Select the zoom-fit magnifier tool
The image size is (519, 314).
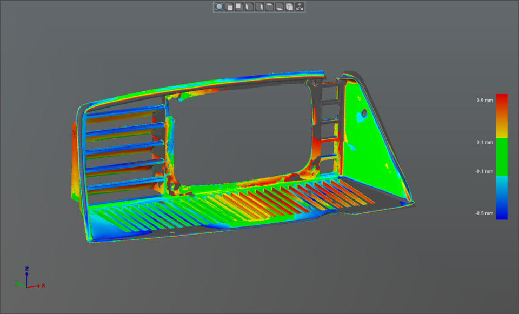click(219, 8)
